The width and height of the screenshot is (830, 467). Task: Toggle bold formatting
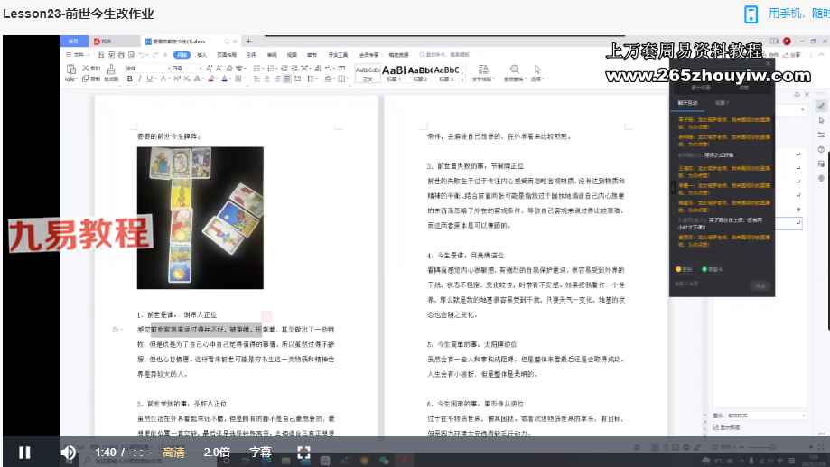pyautogui.click(x=130, y=79)
